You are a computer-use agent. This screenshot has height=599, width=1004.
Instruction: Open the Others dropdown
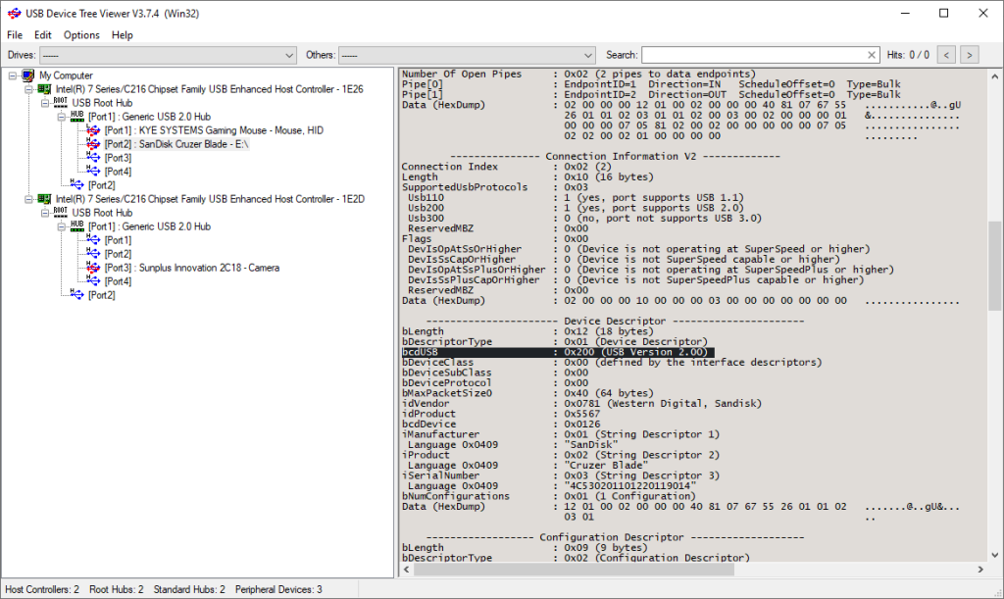[586, 55]
